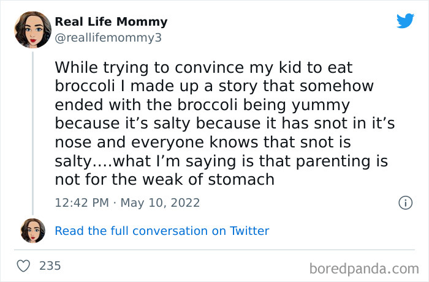Click the line 'not for the weak of stomach'
Screen dimensions: 429x282
tap(164, 180)
